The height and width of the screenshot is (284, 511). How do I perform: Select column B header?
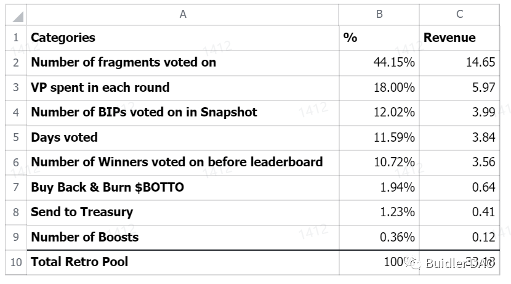point(379,15)
